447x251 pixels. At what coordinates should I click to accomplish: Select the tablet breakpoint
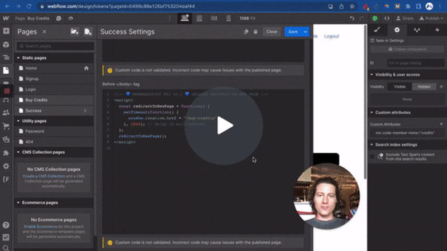tap(199, 18)
